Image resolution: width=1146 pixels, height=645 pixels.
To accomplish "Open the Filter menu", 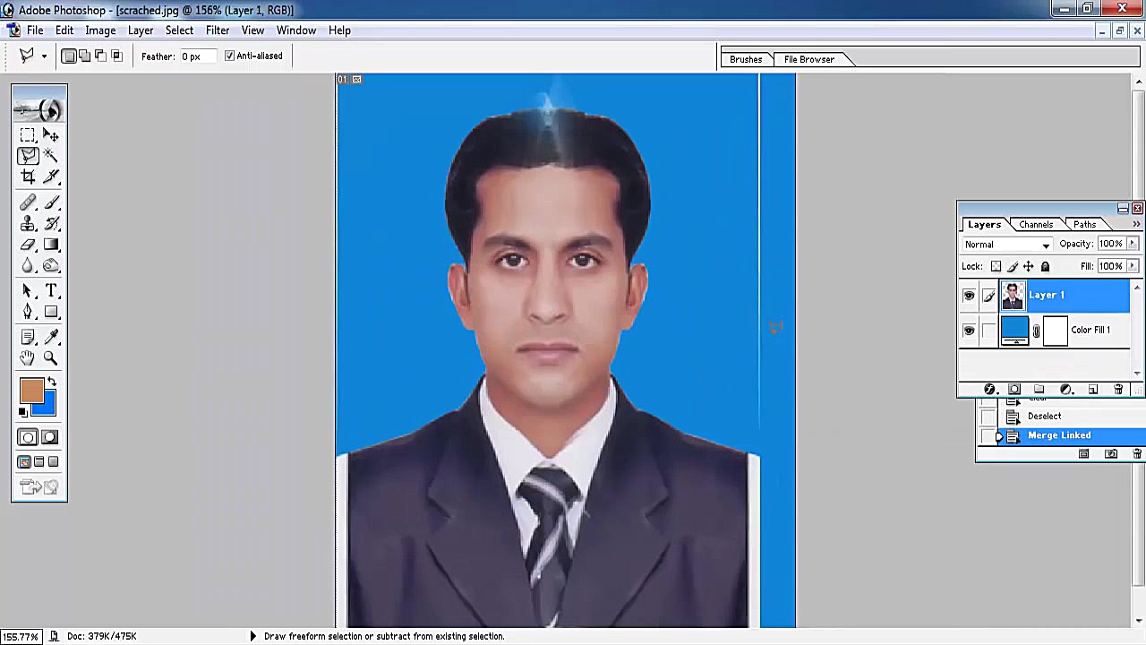I will point(218,30).
